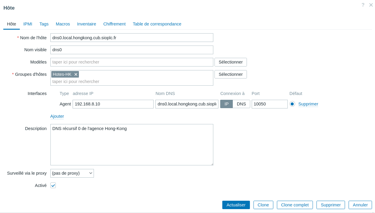Click Sélectionner next to Groupes d'hôtes

pyautogui.click(x=230, y=74)
